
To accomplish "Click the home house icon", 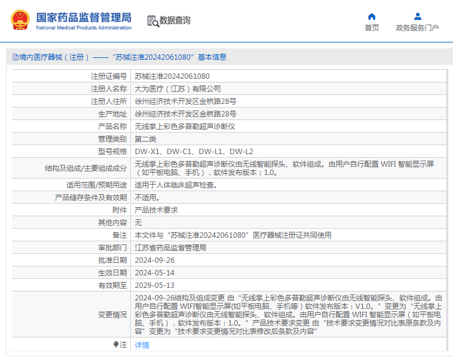I will click(372, 17).
